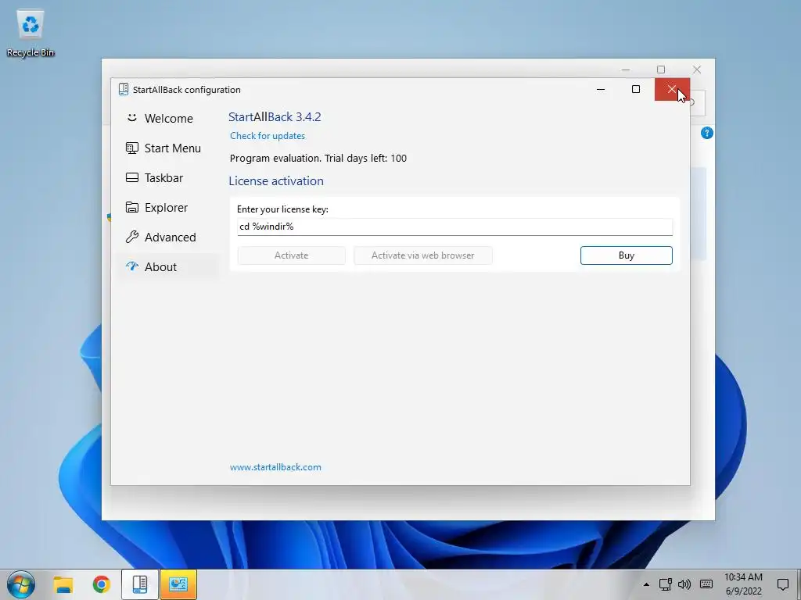Click the Taskbar panel icon
801x600 pixels.
(131, 177)
